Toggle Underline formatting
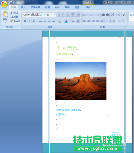 34,21
